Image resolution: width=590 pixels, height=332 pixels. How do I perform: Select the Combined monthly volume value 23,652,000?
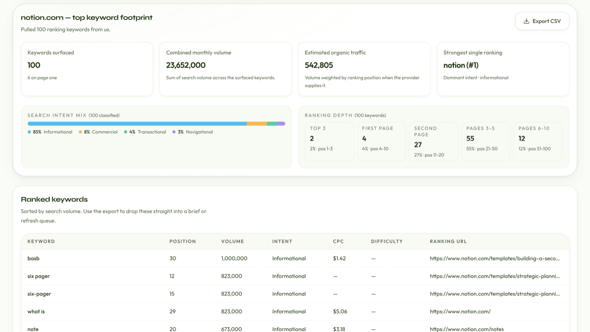[186, 65]
